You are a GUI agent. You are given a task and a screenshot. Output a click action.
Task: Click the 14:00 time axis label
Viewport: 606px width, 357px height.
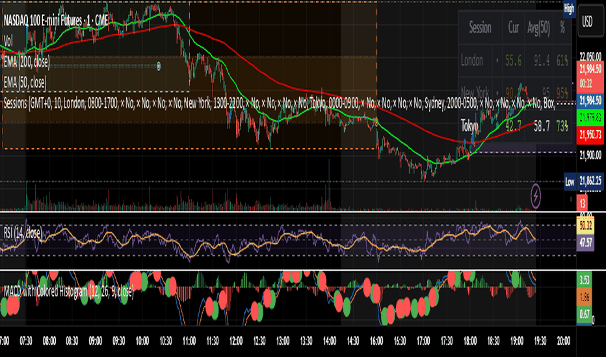pos(330,341)
